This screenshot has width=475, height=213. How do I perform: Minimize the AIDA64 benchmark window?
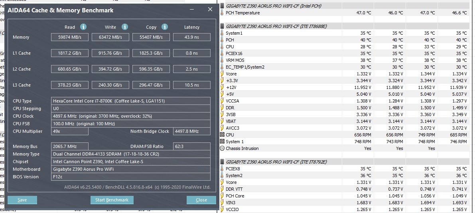192,10
